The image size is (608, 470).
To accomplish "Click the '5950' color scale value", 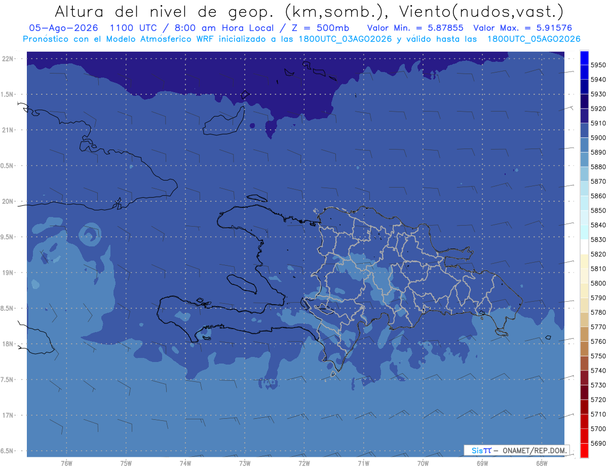I will [598, 65].
